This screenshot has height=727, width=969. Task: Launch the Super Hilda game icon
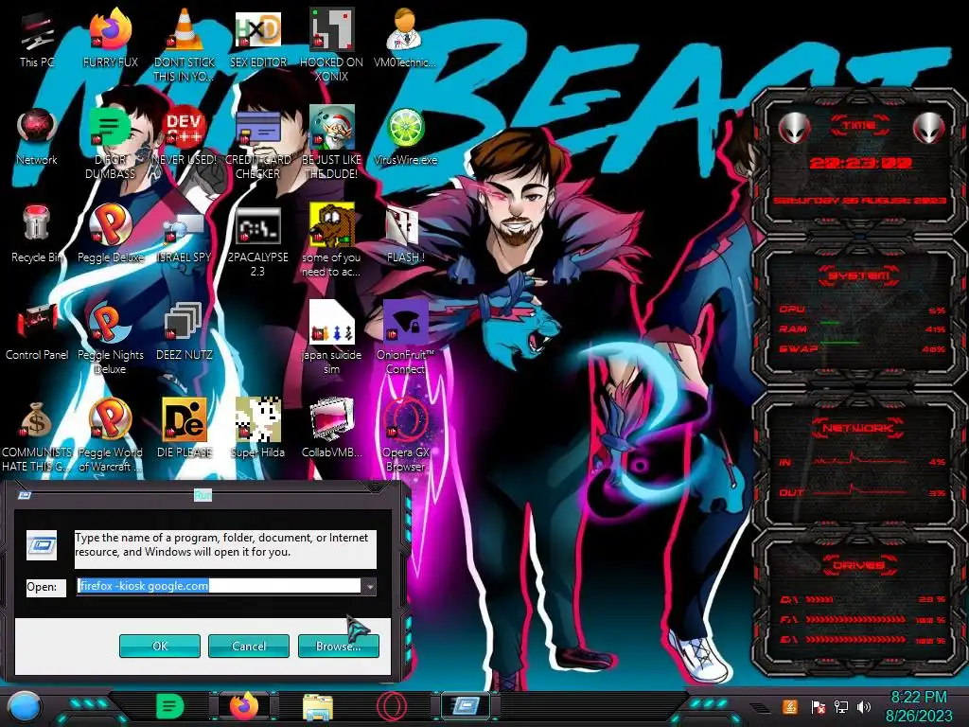coord(257,428)
